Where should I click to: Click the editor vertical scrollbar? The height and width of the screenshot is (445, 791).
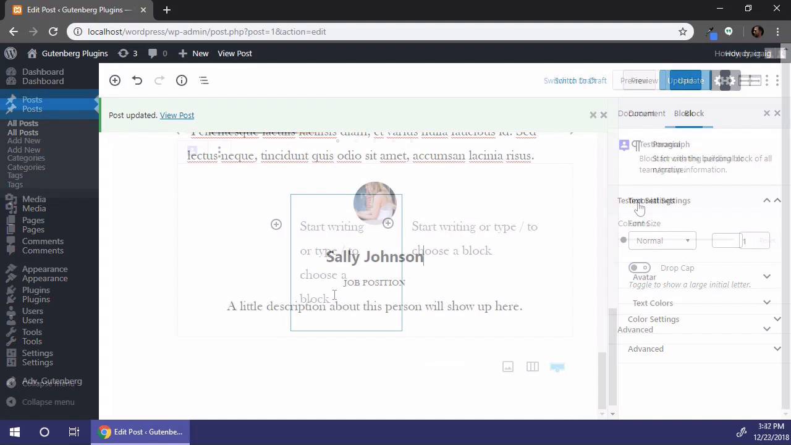coord(613,358)
